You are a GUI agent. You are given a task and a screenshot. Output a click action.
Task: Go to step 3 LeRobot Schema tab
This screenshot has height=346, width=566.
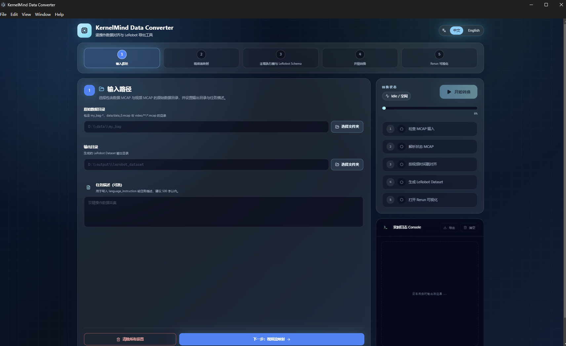click(x=281, y=58)
